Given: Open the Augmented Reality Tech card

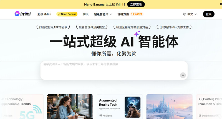Looking at the screenshot, I should pyautogui.click(x=120, y=107).
